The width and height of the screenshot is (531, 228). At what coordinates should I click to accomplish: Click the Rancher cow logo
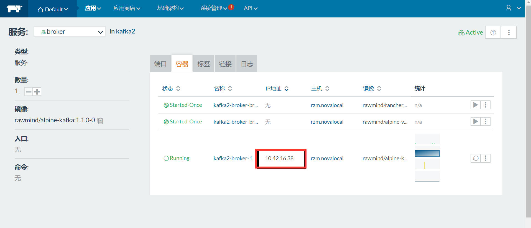pos(14,9)
